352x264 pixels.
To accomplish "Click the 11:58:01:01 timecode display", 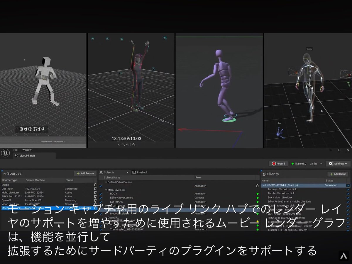I will pyautogui.click(x=301, y=164).
